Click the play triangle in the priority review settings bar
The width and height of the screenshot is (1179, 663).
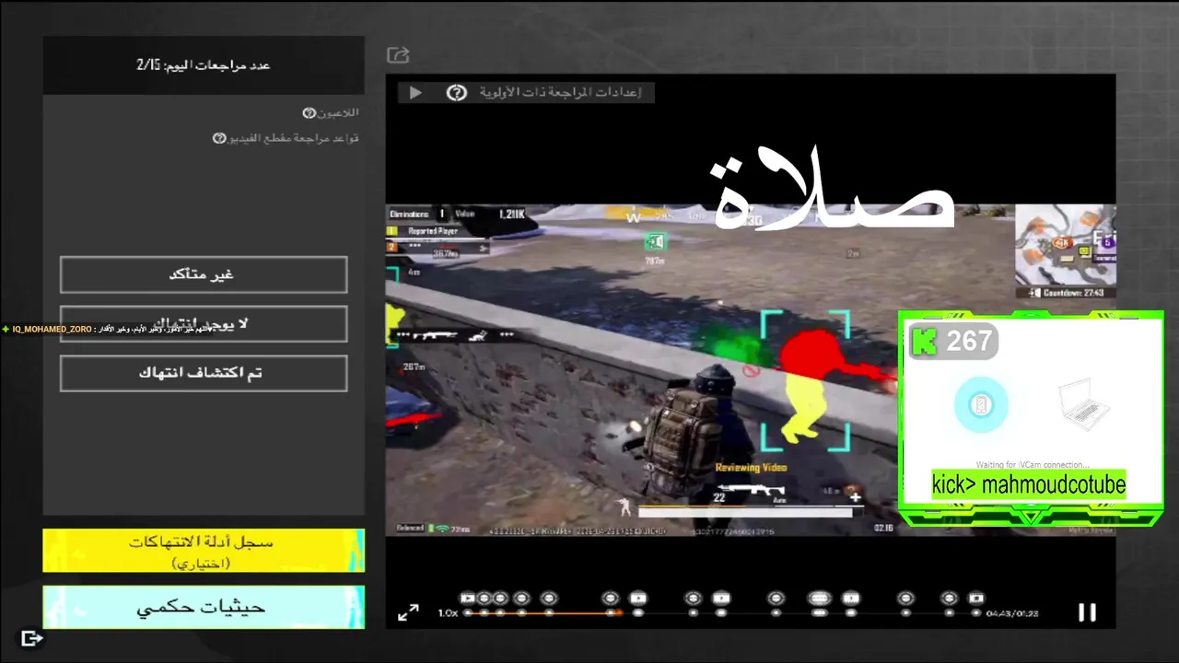[415, 92]
